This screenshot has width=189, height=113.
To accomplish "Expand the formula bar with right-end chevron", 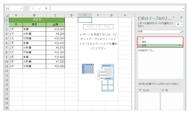I will tap(183, 8).
